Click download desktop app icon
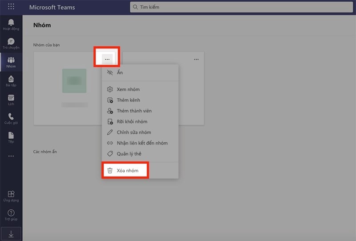The width and height of the screenshot is (356, 241). click(11, 233)
